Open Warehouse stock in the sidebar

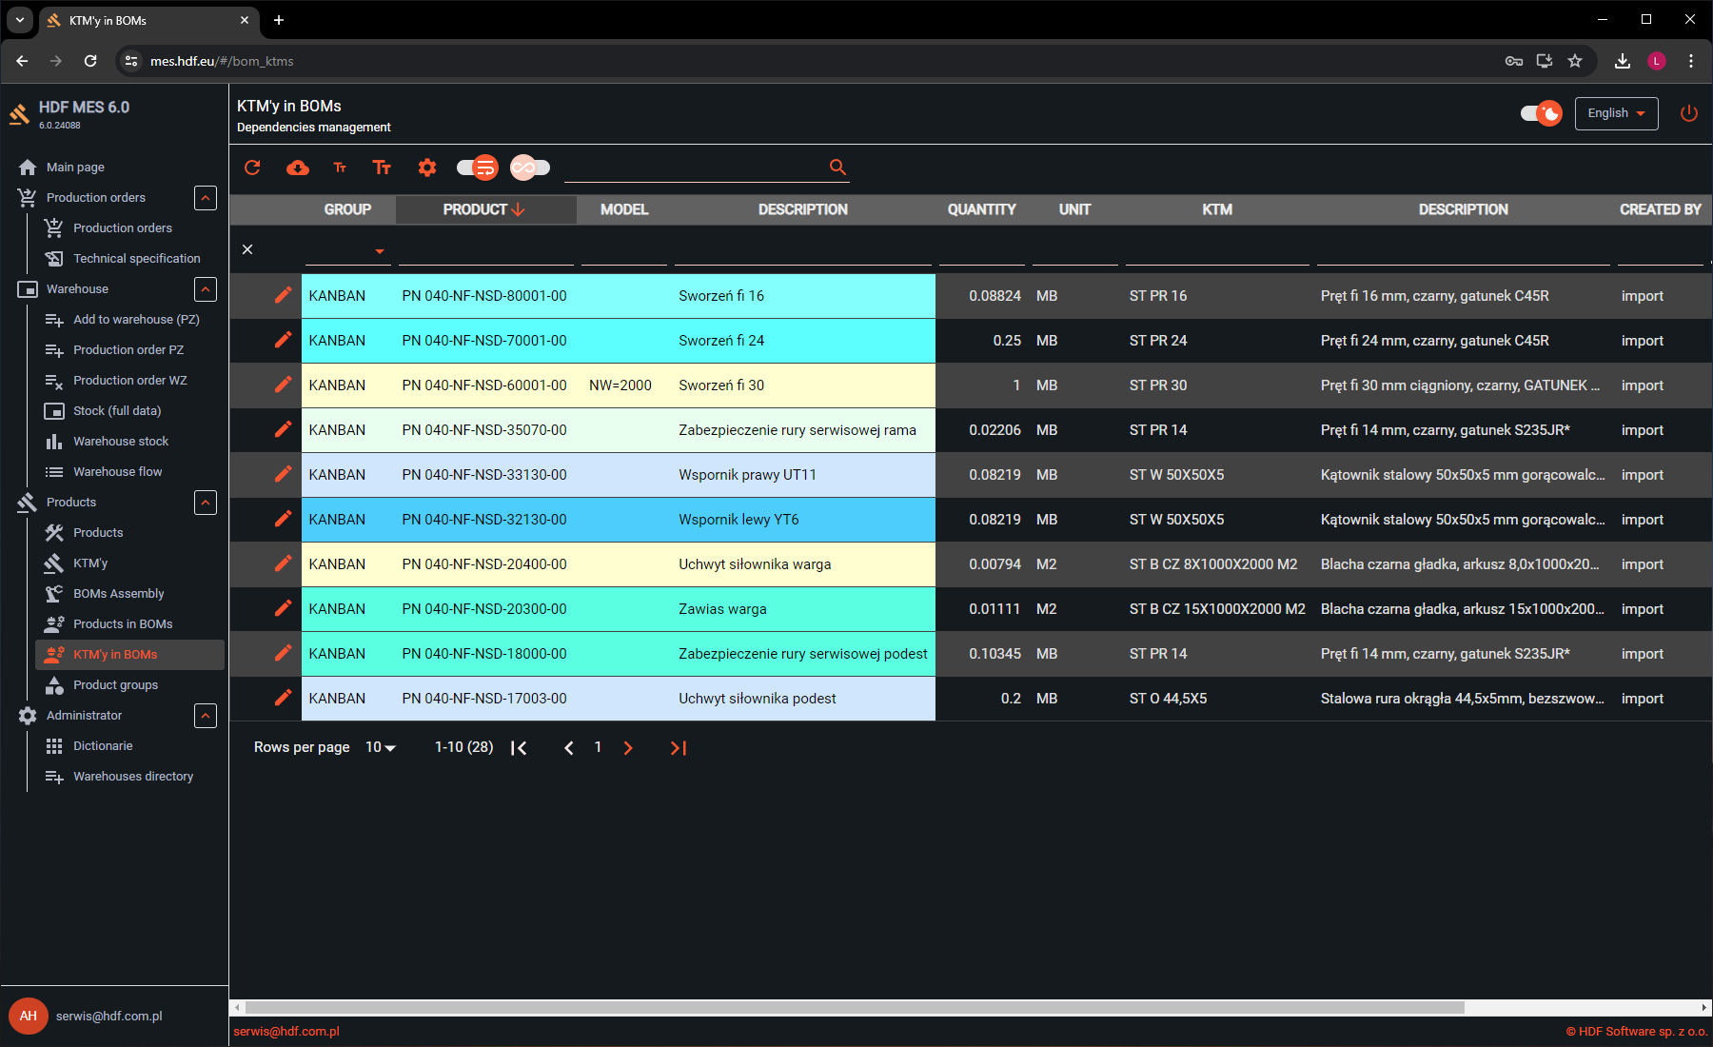coord(121,442)
